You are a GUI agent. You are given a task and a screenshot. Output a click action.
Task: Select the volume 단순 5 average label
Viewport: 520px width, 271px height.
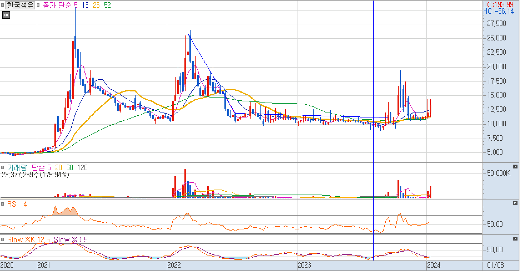click(41, 167)
